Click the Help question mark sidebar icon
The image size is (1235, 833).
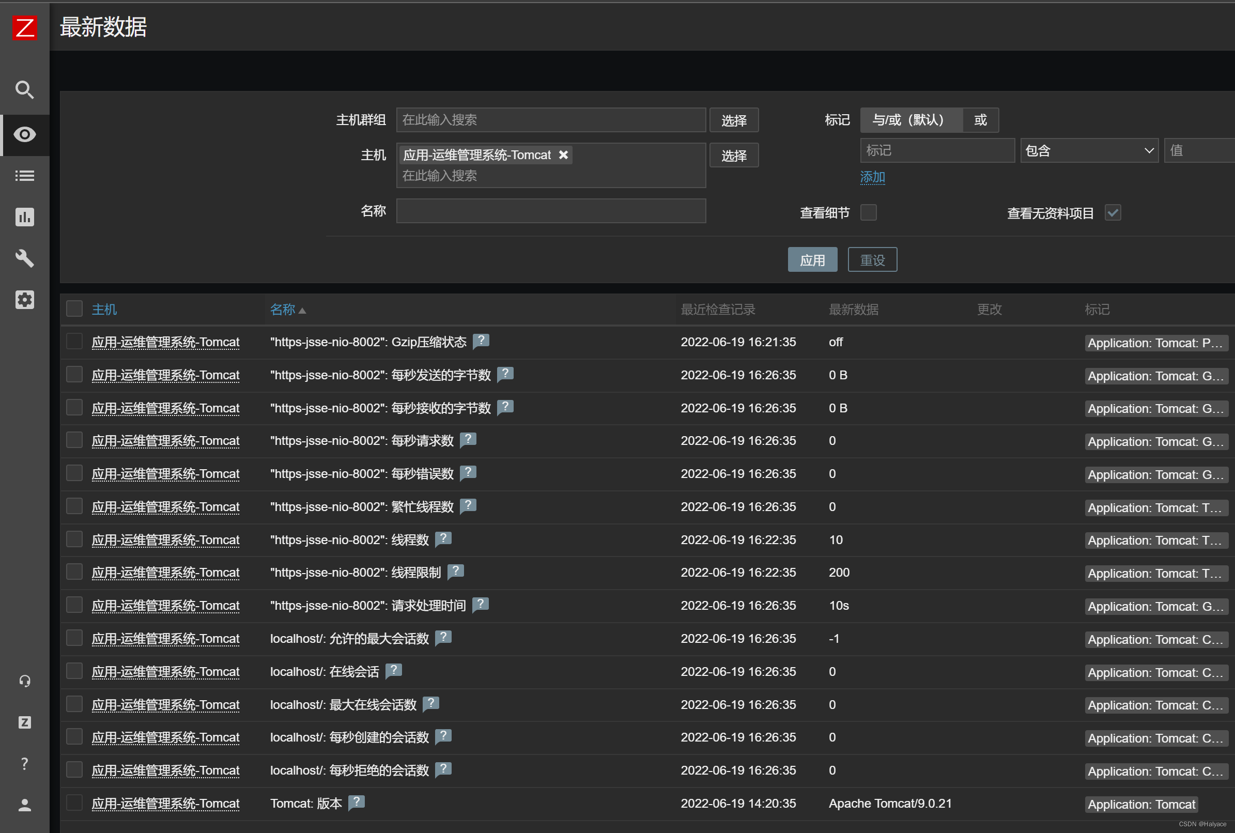tap(24, 763)
